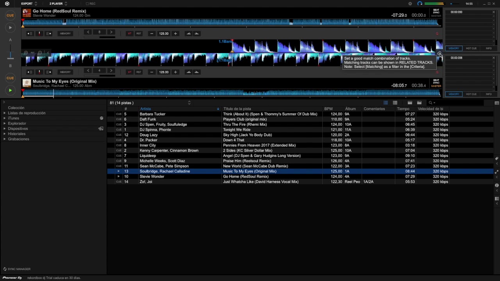This screenshot has height=281, width=500.
Task: Delete deck B memory cue 00:00:056
Action: pyautogui.click(x=494, y=58)
